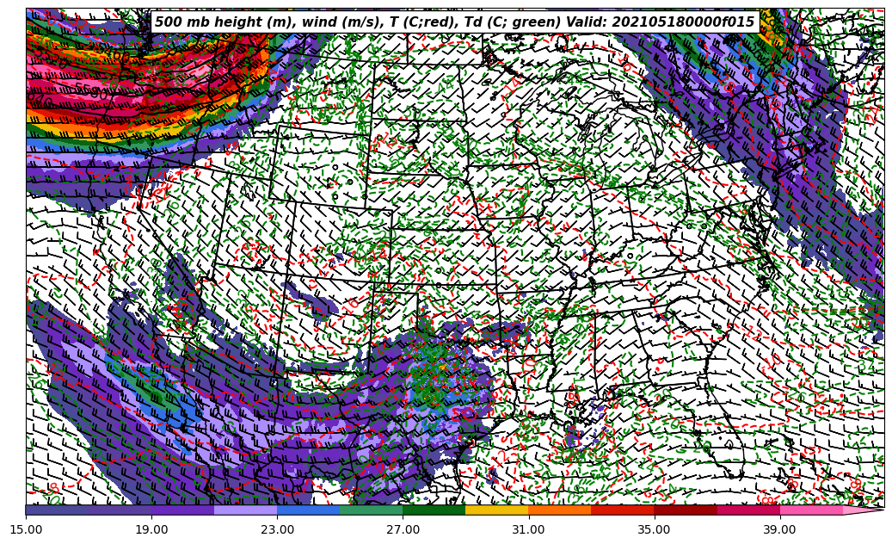Choose the teal green colorbar segment

click(x=371, y=510)
